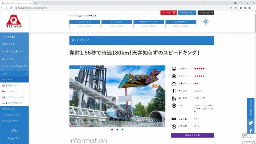Open the Language dropdown
This screenshot has height=144, width=256.
[x=205, y=12]
